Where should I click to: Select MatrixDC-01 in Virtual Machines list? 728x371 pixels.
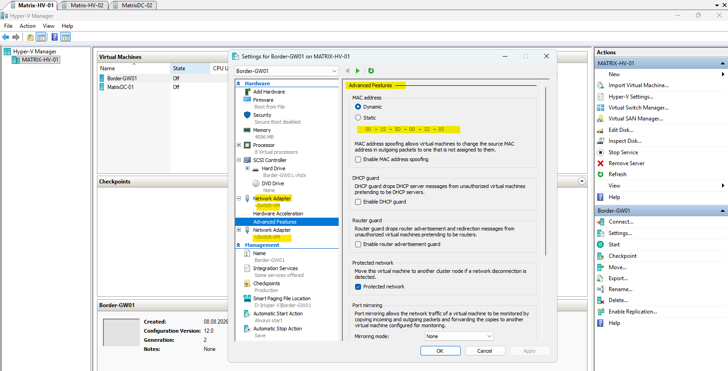tap(121, 87)
